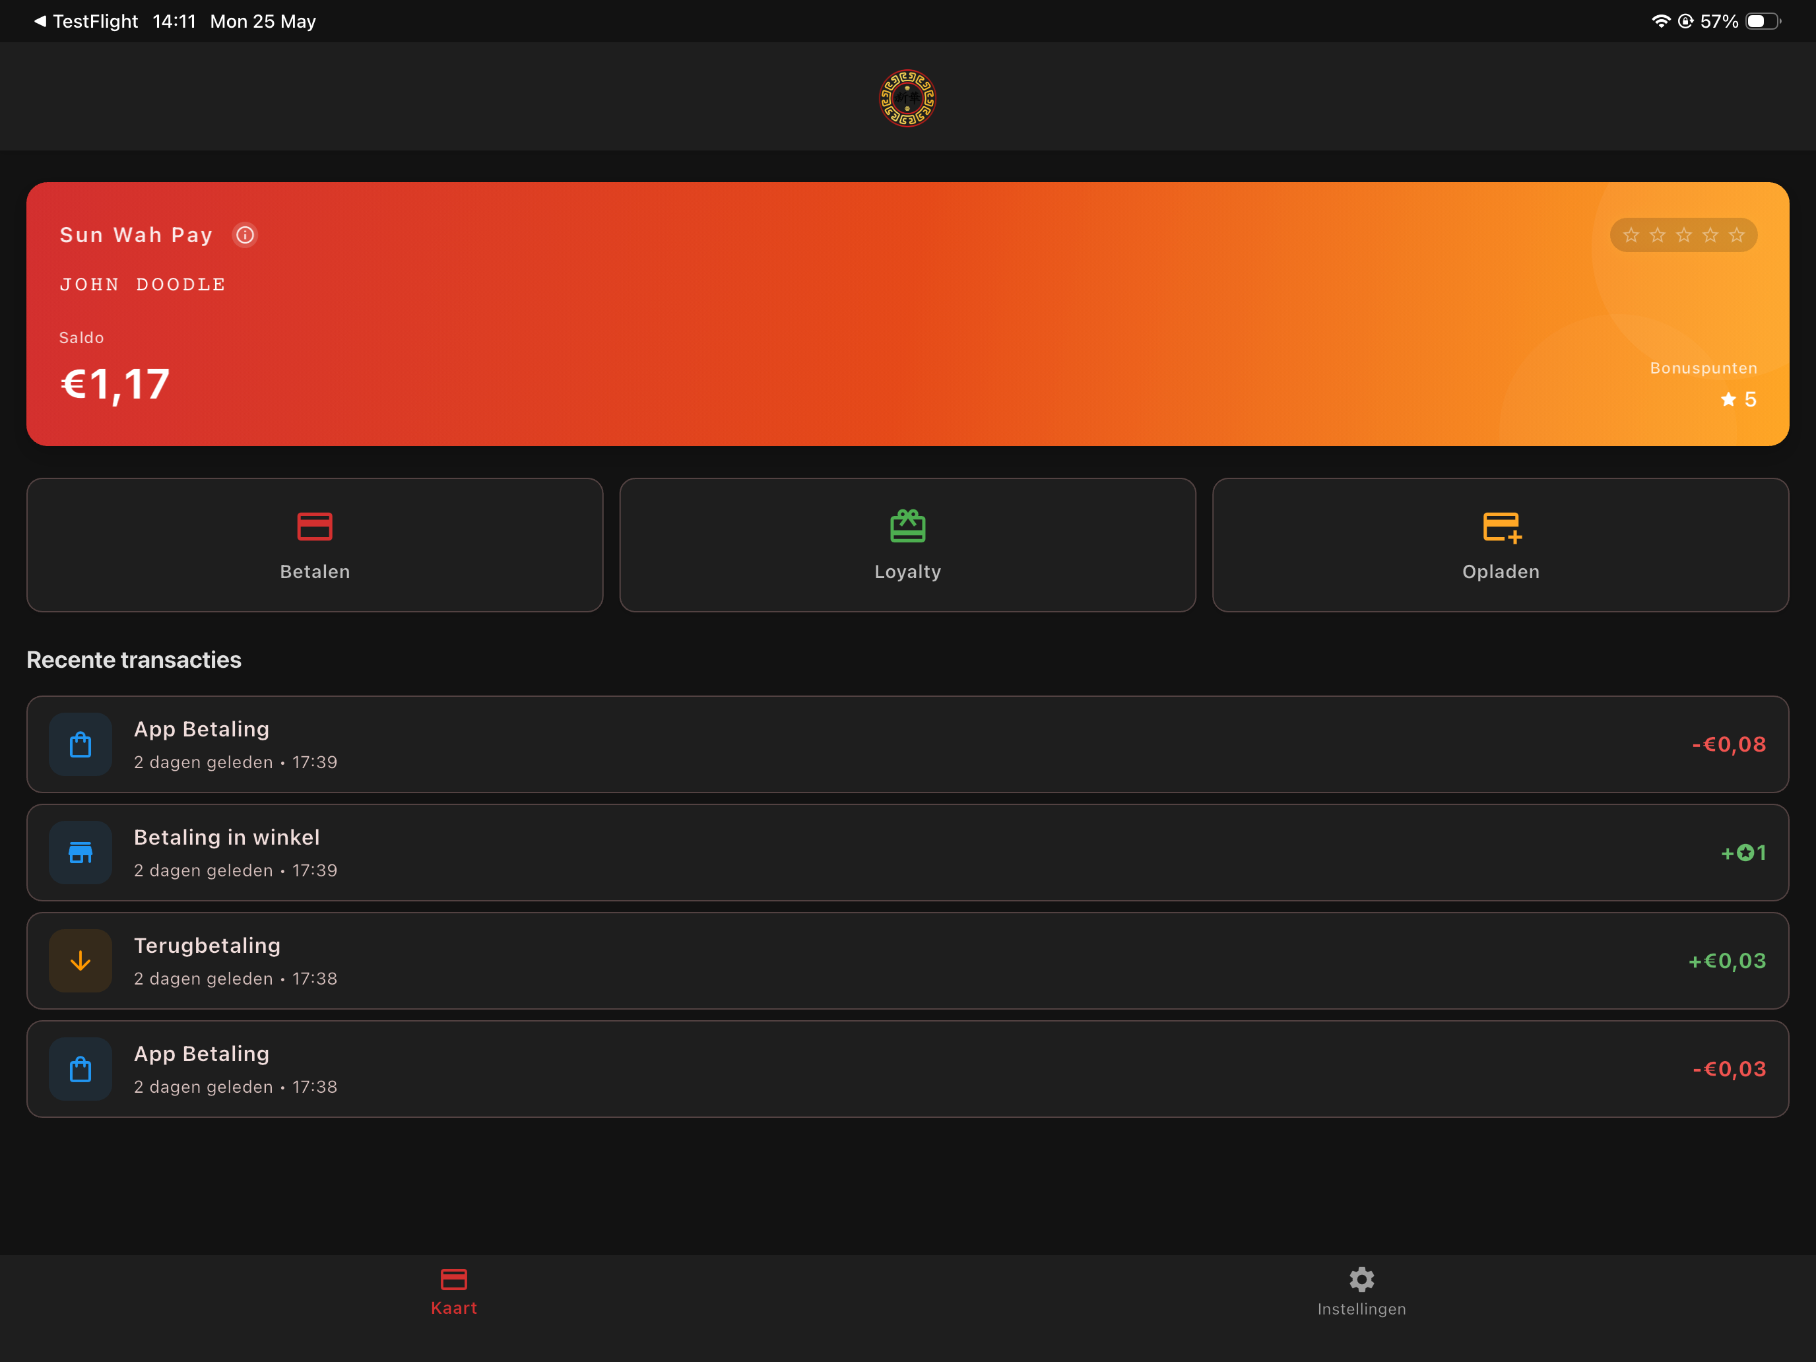Viewport: 1816px width, 1362px height.
Task: Switch to the Kaart tab
Action: 453,1292
